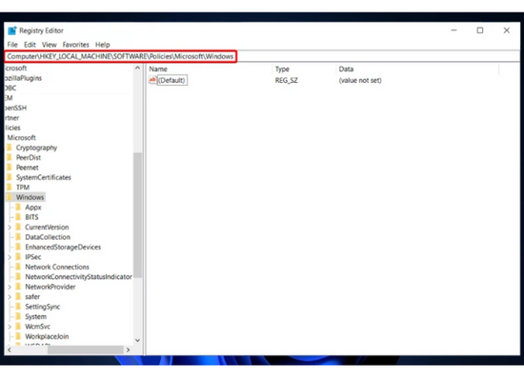Select the SettingSync key

pyautogui.click(x=43, y=307)
